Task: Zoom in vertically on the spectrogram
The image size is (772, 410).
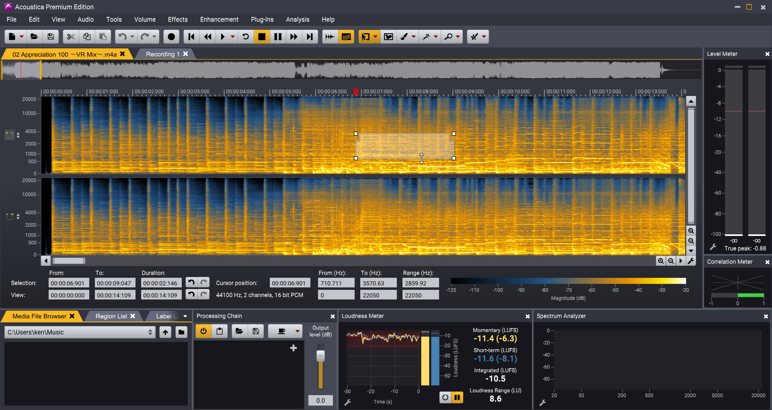Action: (691, 231)
